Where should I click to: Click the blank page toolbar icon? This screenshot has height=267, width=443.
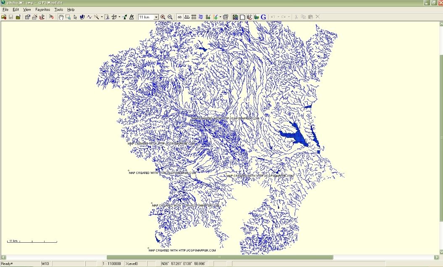(x=243, y=17)
